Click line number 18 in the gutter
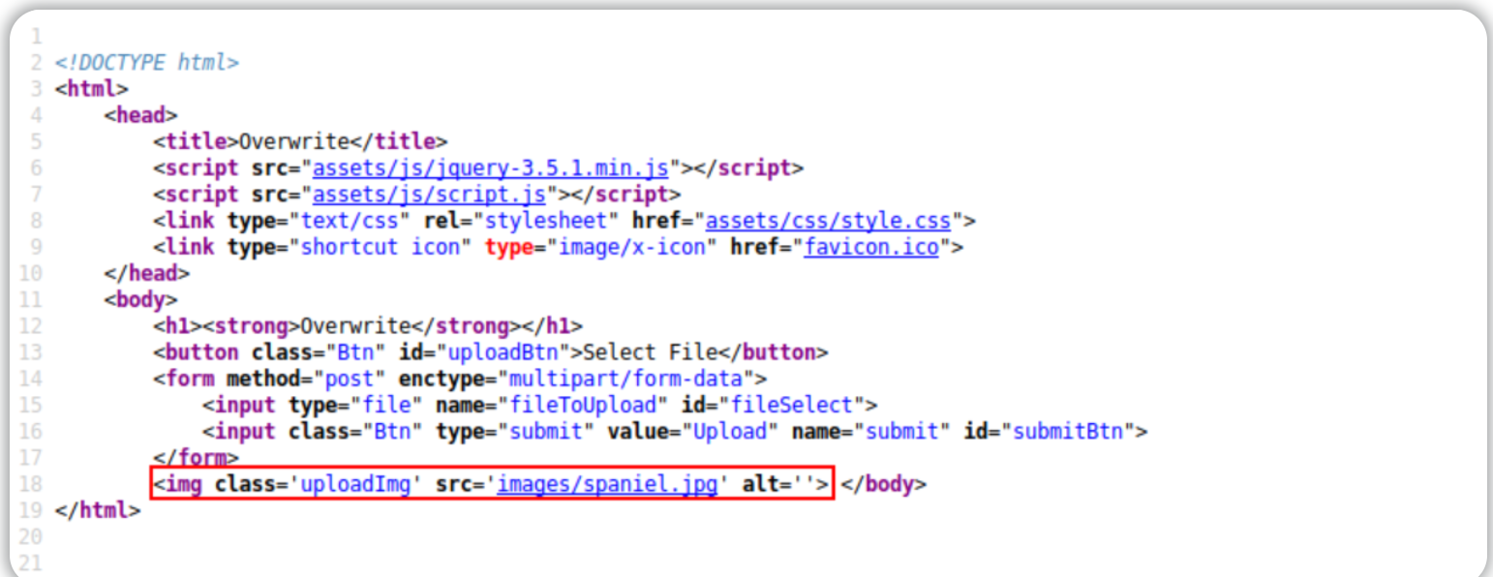The width and height of the screenshot is (1493, 577). click(30, 484)
